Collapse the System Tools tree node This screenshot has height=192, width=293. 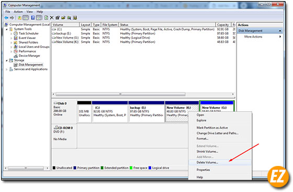pyautogui.click(x=7, y=29)
